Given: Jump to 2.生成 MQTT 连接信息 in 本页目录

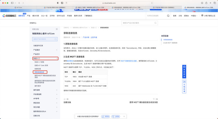Looking at the screenshot, I should click(x=170, y=43).
